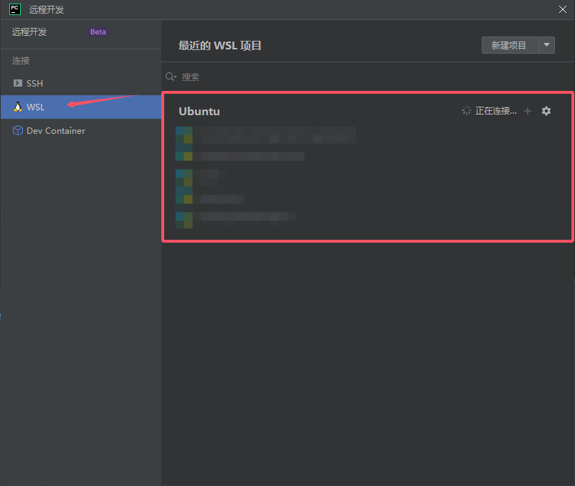Click the plus icon next to Ubuntu
Viewport: 575px width, 486px height.
[x=528, y=110]
